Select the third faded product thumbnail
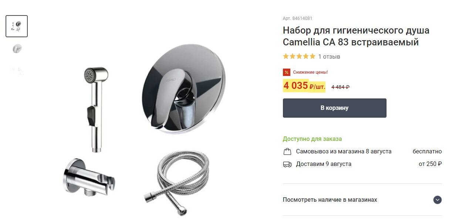Viewport: 449px width, 222px height. (x=17, y=70)
